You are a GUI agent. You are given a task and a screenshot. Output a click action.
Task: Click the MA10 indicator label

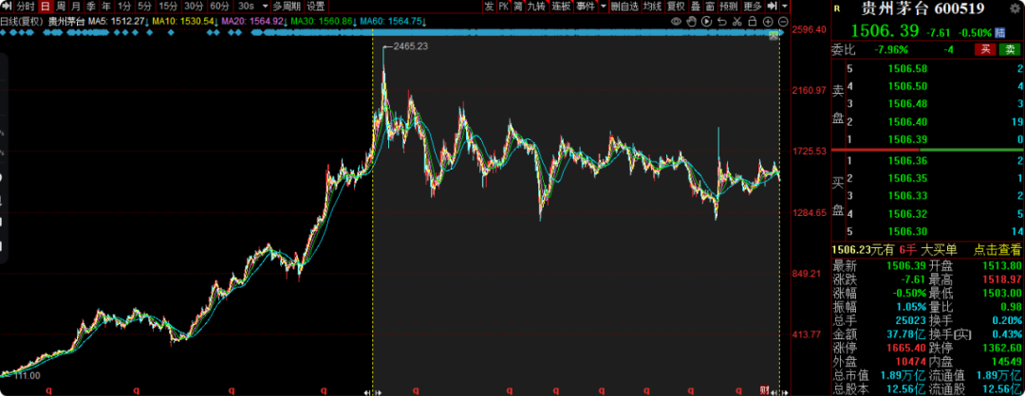coord(185,22)
